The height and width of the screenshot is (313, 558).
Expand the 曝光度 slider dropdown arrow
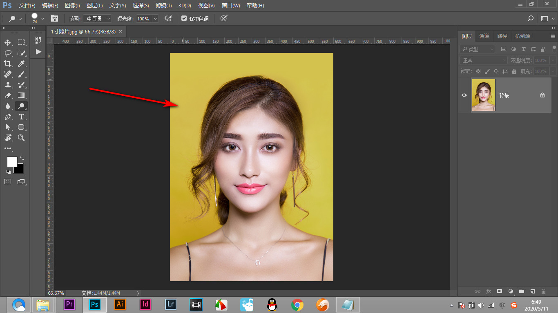click(x=155, y=19)
